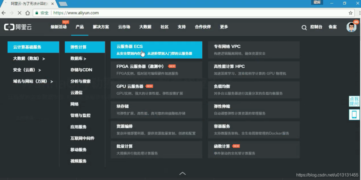Screen dimensions: 361x180
Task: Open the 社区 nav item
Action: (x=164, y=27)
